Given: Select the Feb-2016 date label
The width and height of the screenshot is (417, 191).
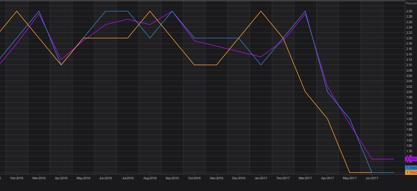Looking at the screenshot, I should (x=17, y=178).
